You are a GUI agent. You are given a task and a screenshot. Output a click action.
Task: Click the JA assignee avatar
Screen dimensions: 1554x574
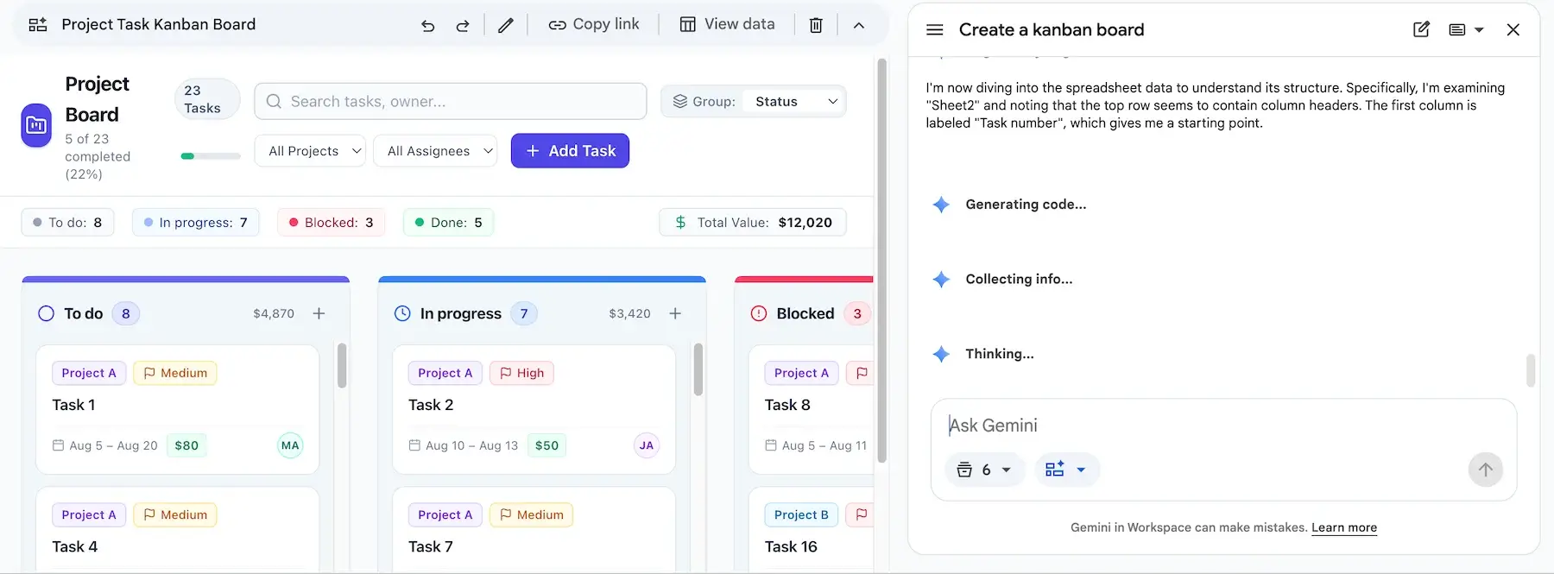[x=647, y=445]
